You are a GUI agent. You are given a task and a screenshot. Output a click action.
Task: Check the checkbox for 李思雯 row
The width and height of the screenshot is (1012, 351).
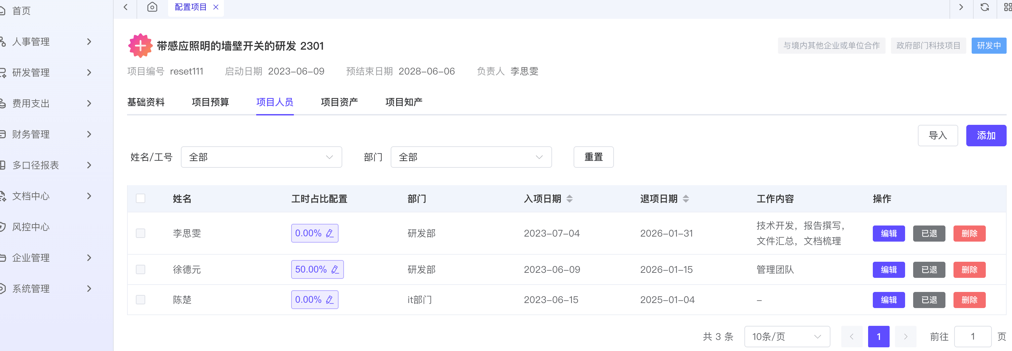[x=140, y=233]
